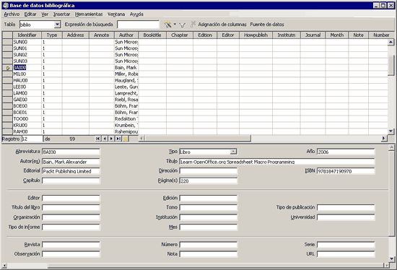
Task: Open the Ayuda menu
Action: (136, 14)
